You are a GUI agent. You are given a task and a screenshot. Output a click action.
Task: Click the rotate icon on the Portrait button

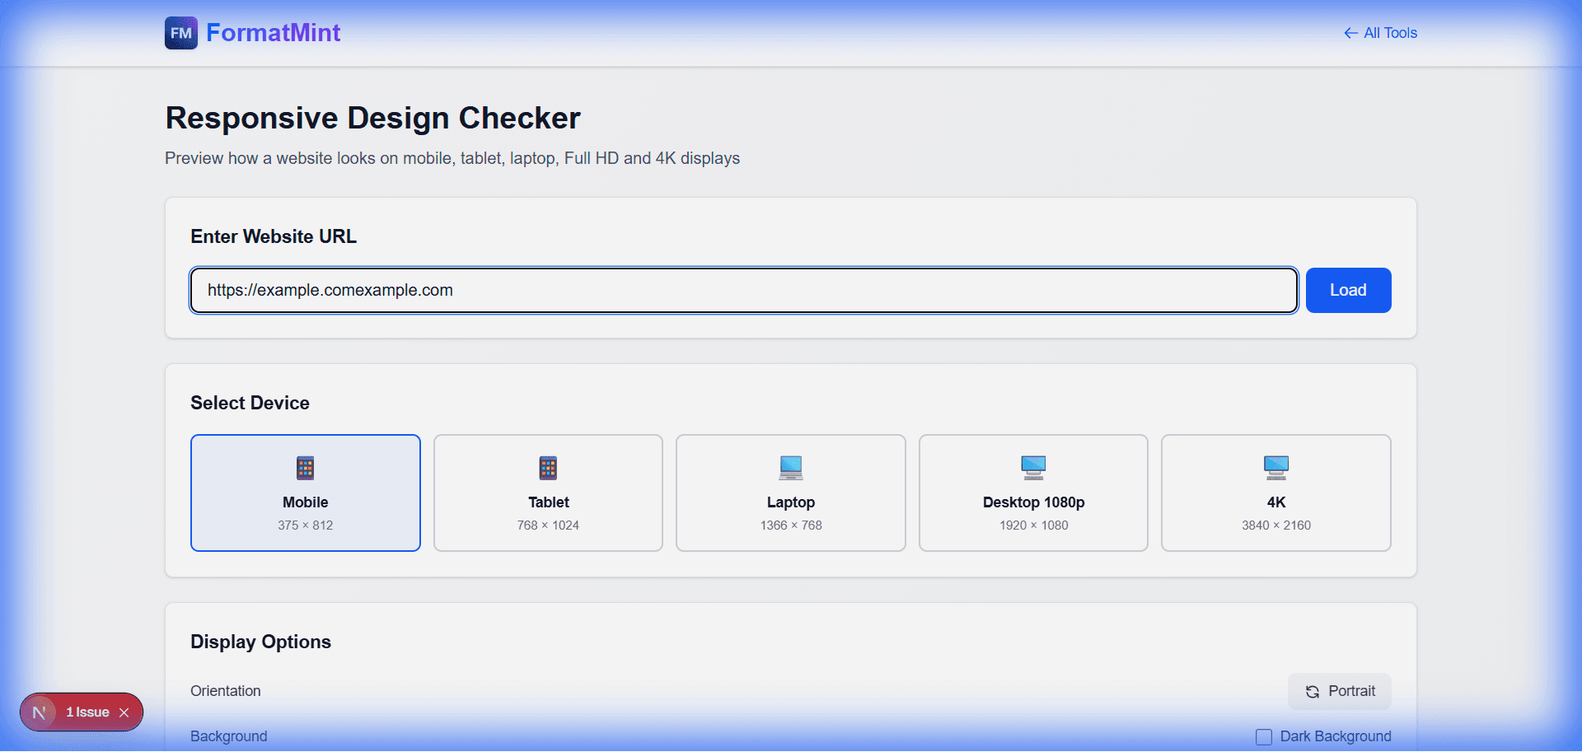click(1312, 692)
